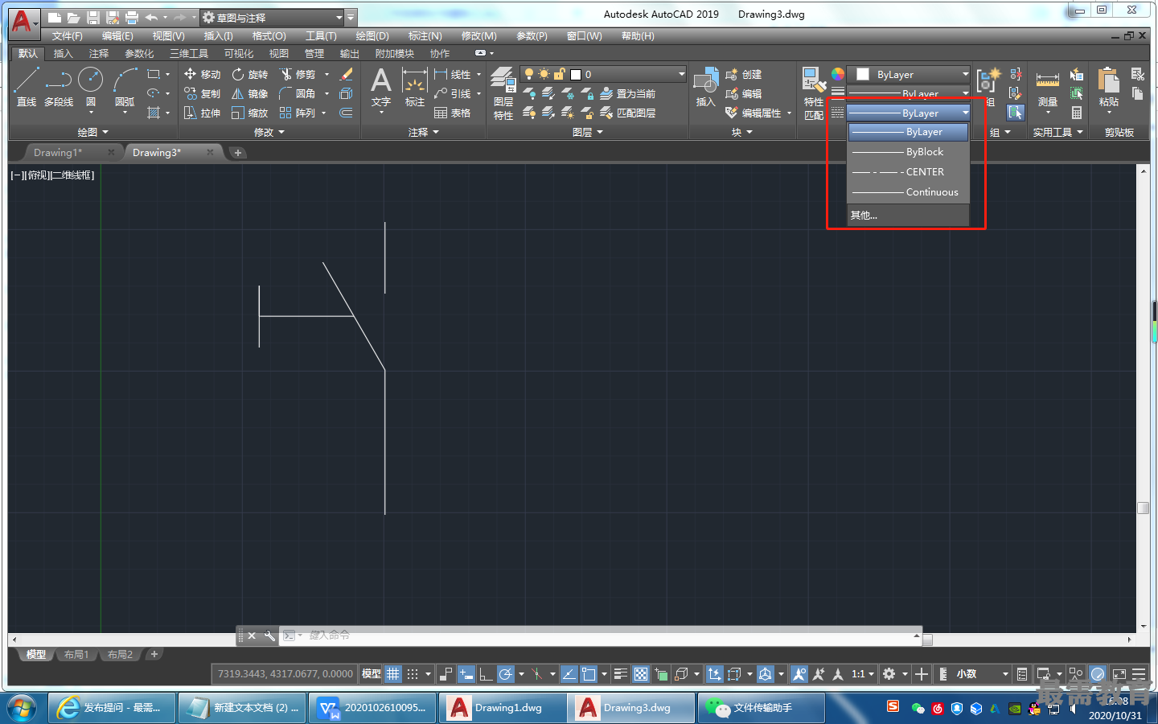Select the Arc (圆弧) tool
The width and height of the screenshot is (1158, 724).
[x=125, y=88]
